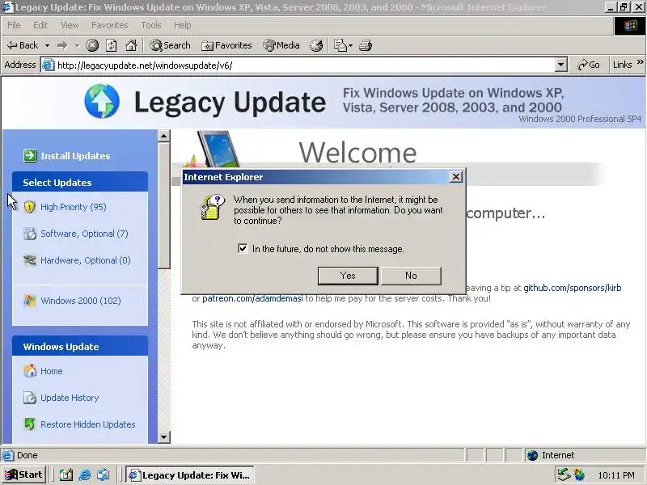
Task: Click the taskbar clock showing 10:11 PM
Action: (x=616, y=475)
